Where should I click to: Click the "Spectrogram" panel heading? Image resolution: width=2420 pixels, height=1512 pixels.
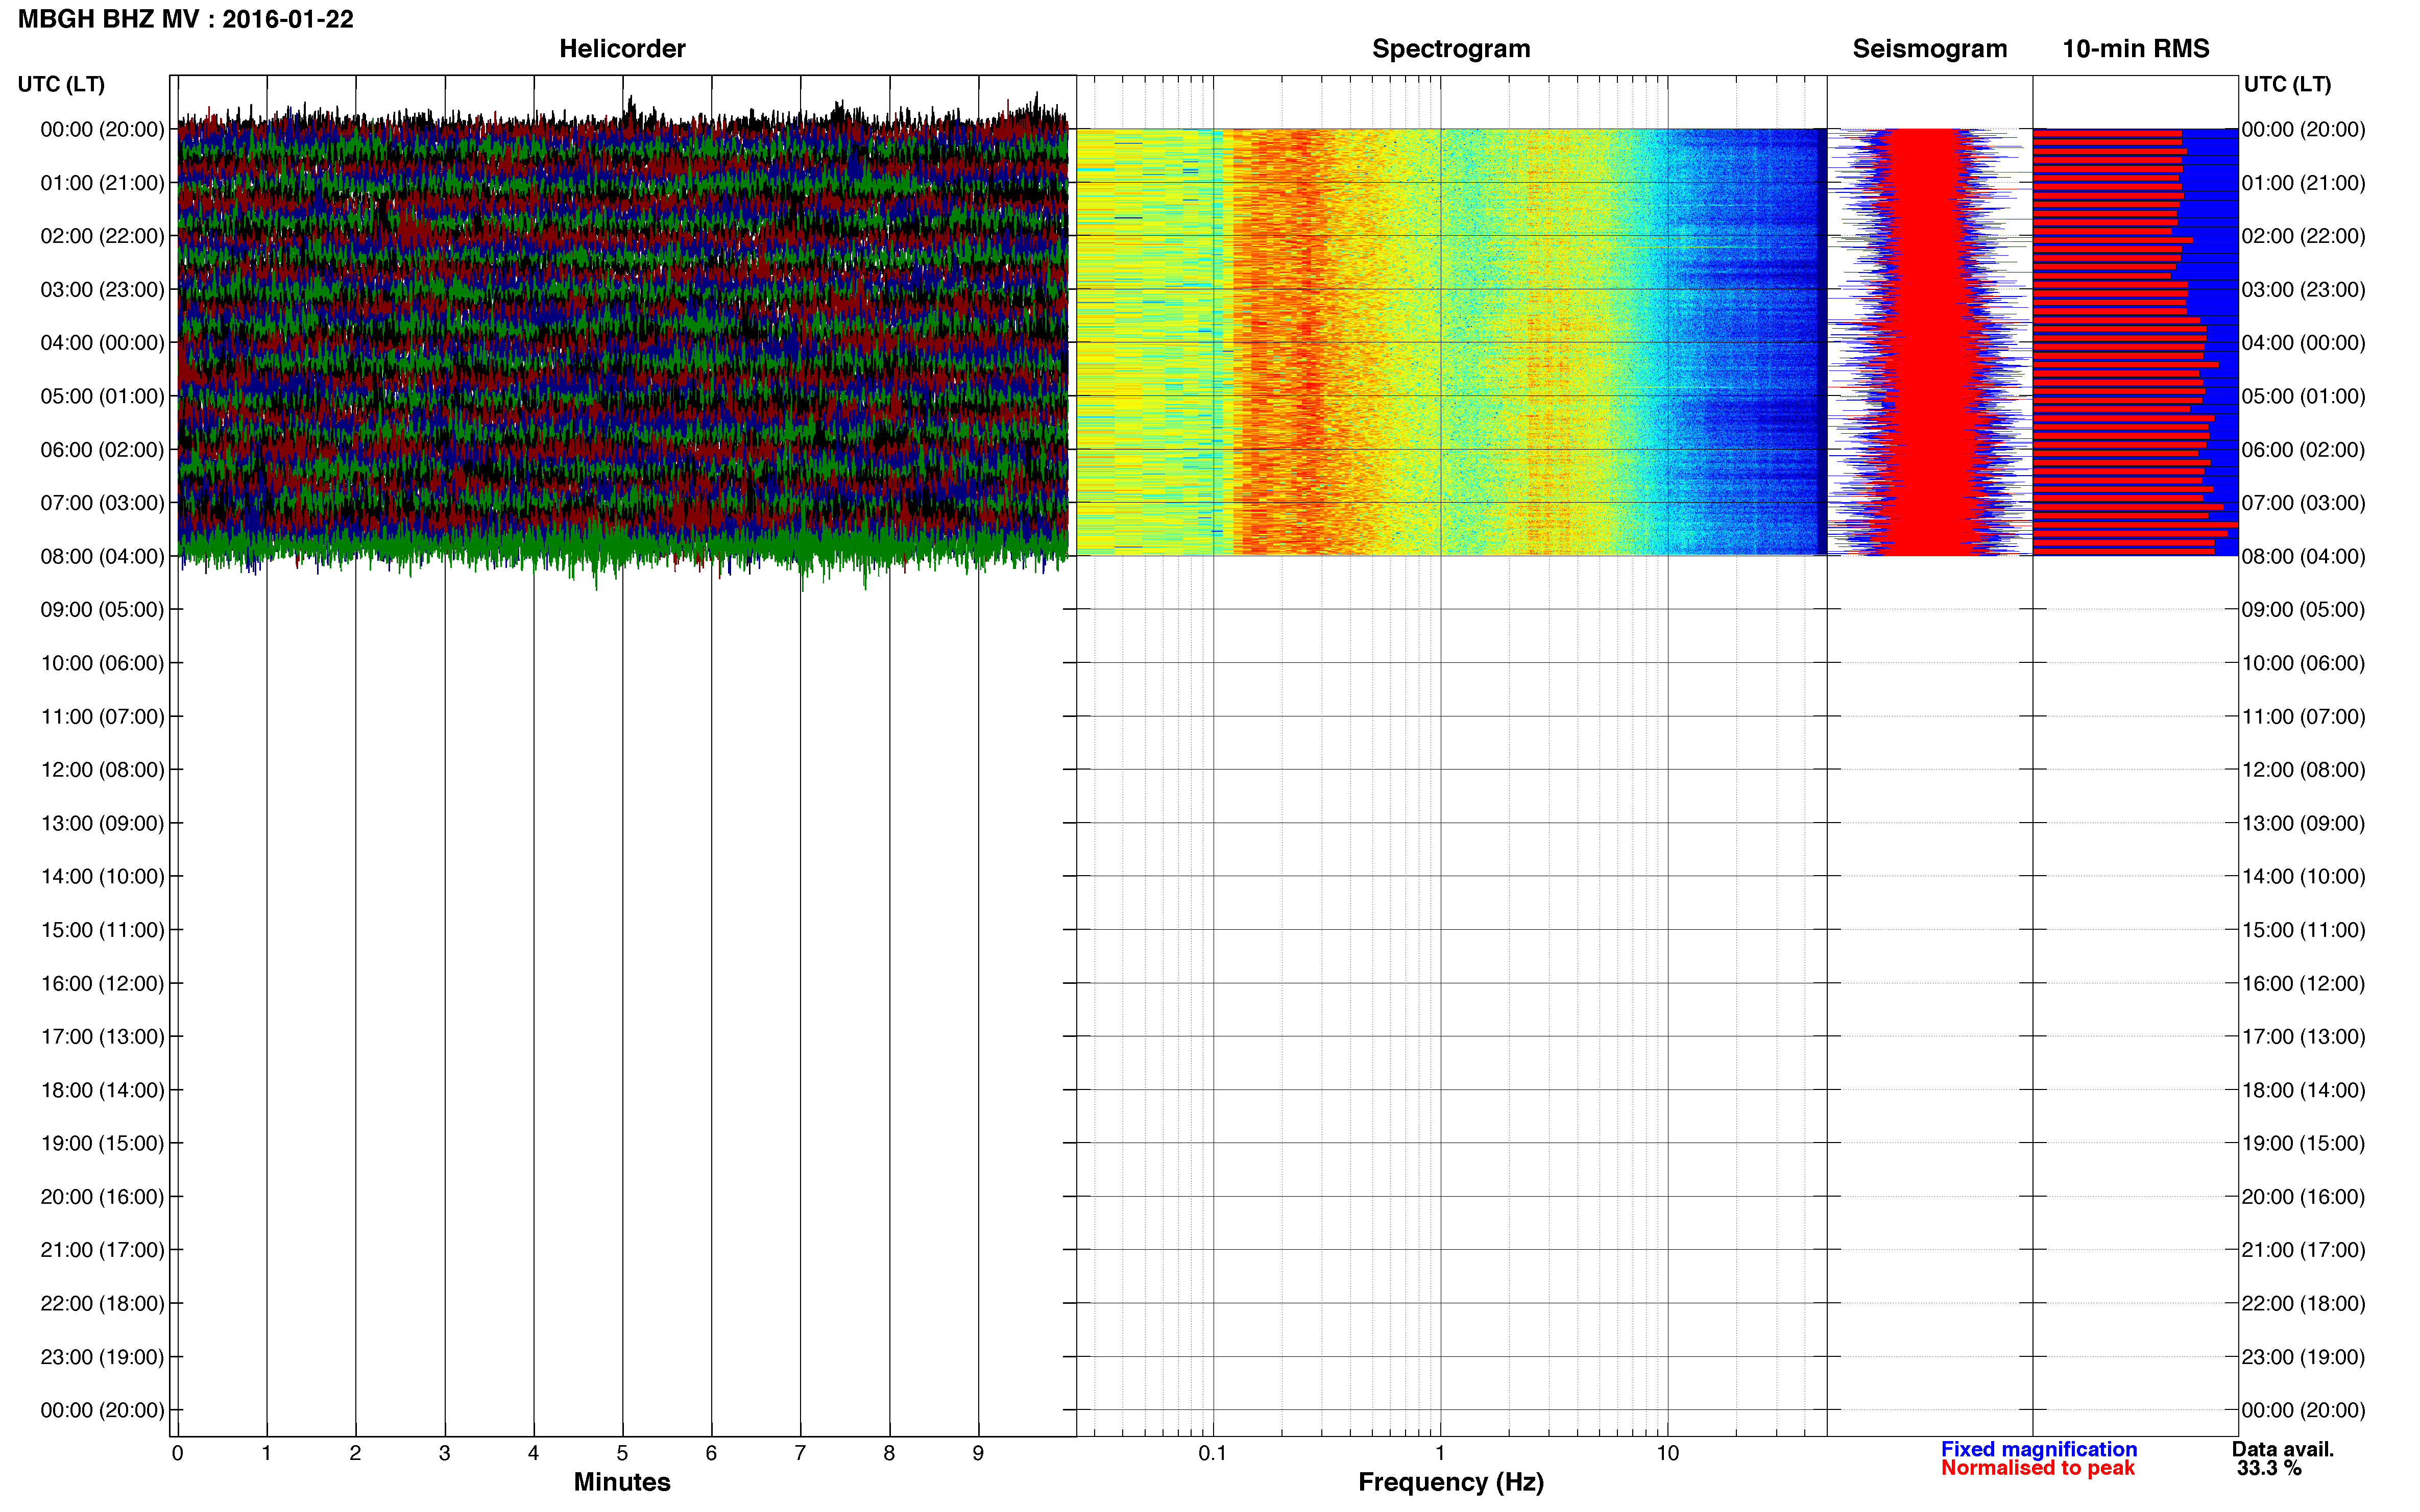coord(1450,48)
